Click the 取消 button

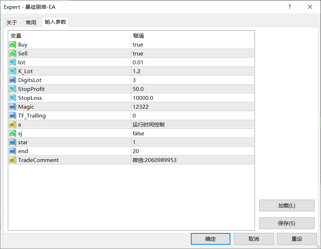[x=254, y=239]
